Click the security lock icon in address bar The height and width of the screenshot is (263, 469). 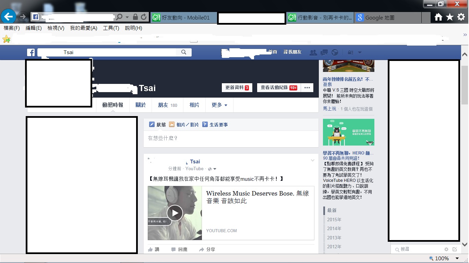135,17
